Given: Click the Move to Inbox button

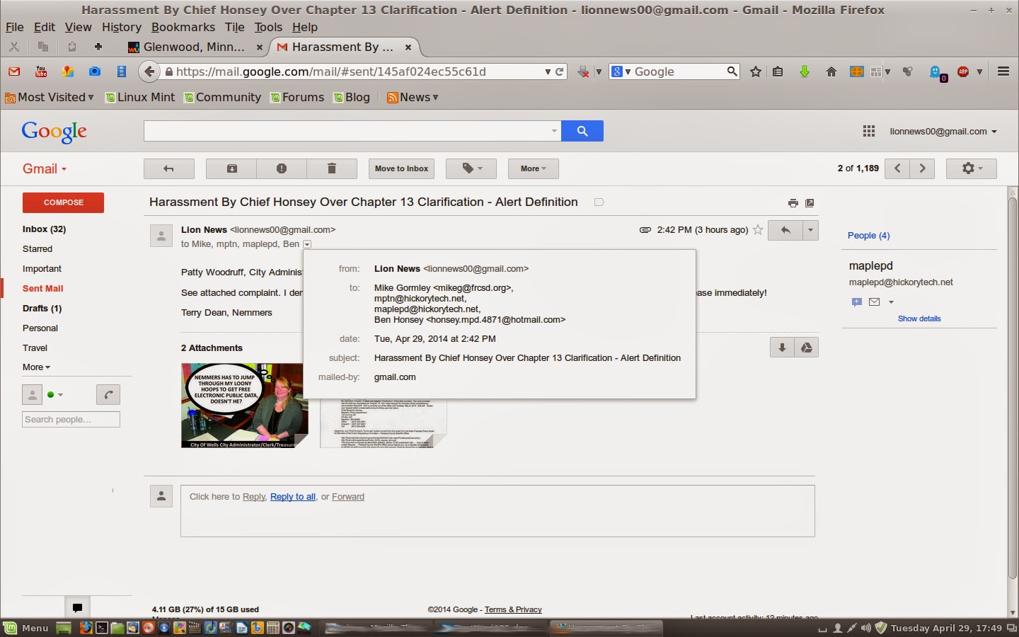Looking at the screenshot, I should tap(401, 168).
